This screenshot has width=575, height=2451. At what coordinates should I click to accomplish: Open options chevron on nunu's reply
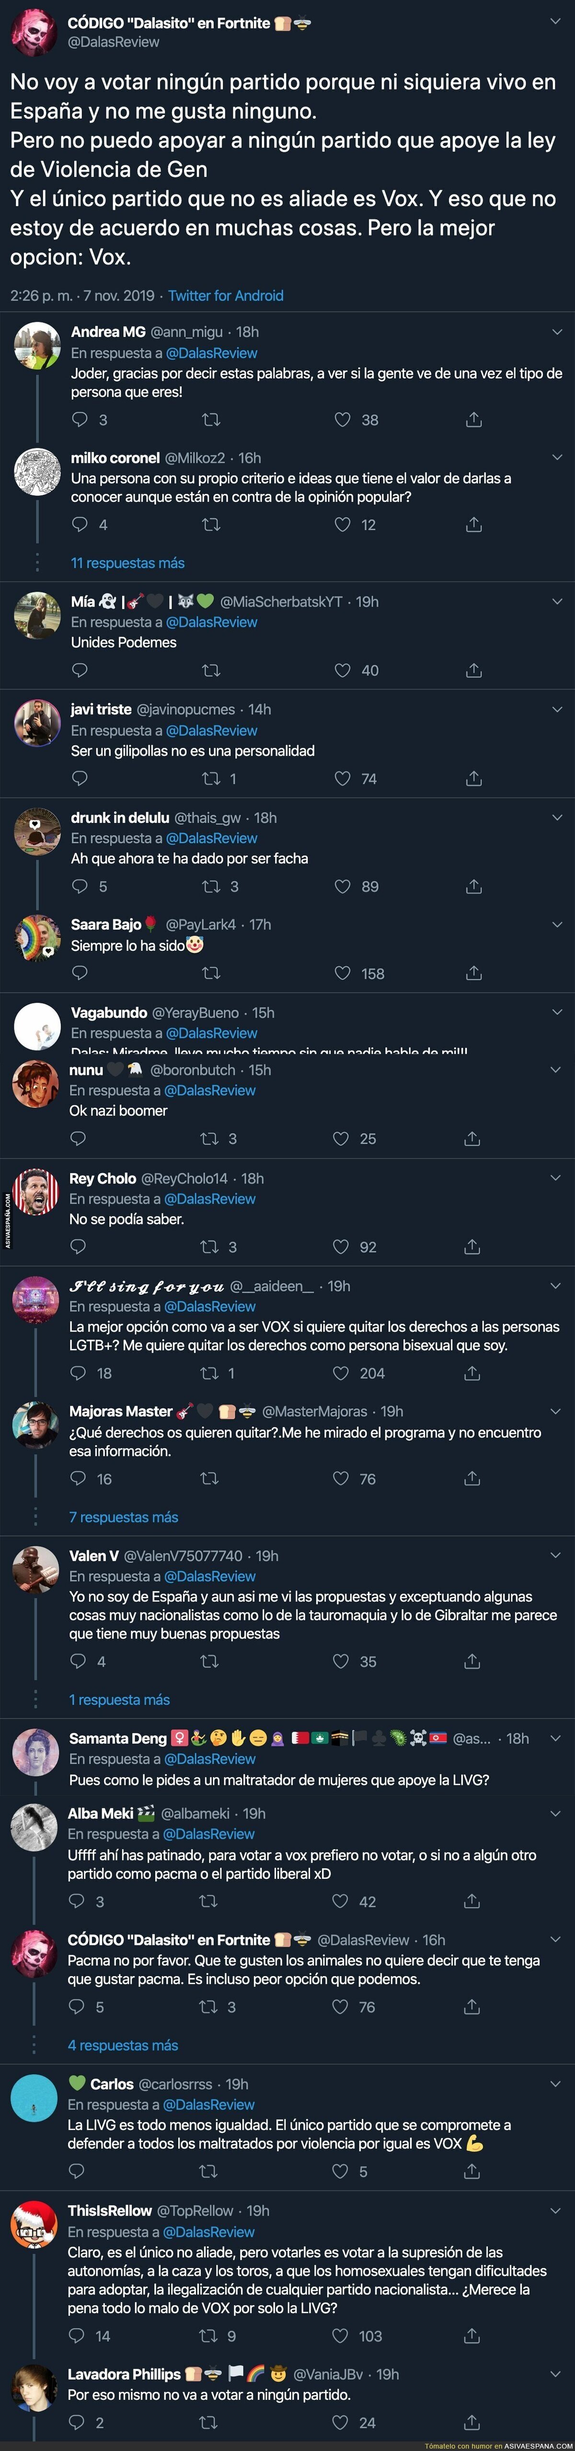tap(555, 1070)
